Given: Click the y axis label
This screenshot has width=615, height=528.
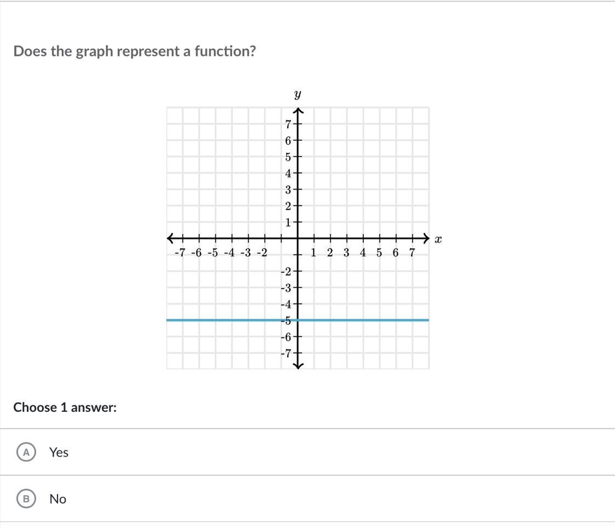Looking at the screenshot, I should (297, 95).
